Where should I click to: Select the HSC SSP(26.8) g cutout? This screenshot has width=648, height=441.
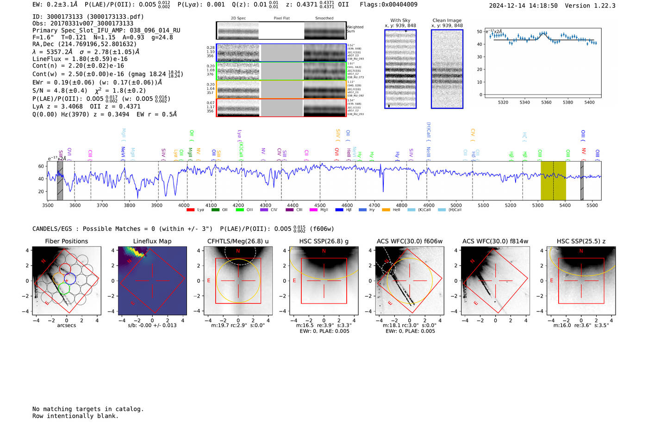coord(324,281)
